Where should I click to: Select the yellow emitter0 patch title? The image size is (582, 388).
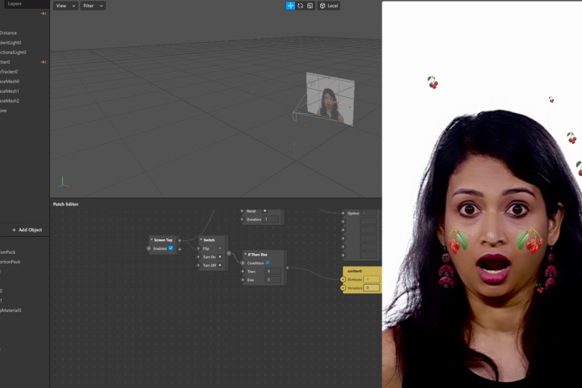(x=355, y=271)
